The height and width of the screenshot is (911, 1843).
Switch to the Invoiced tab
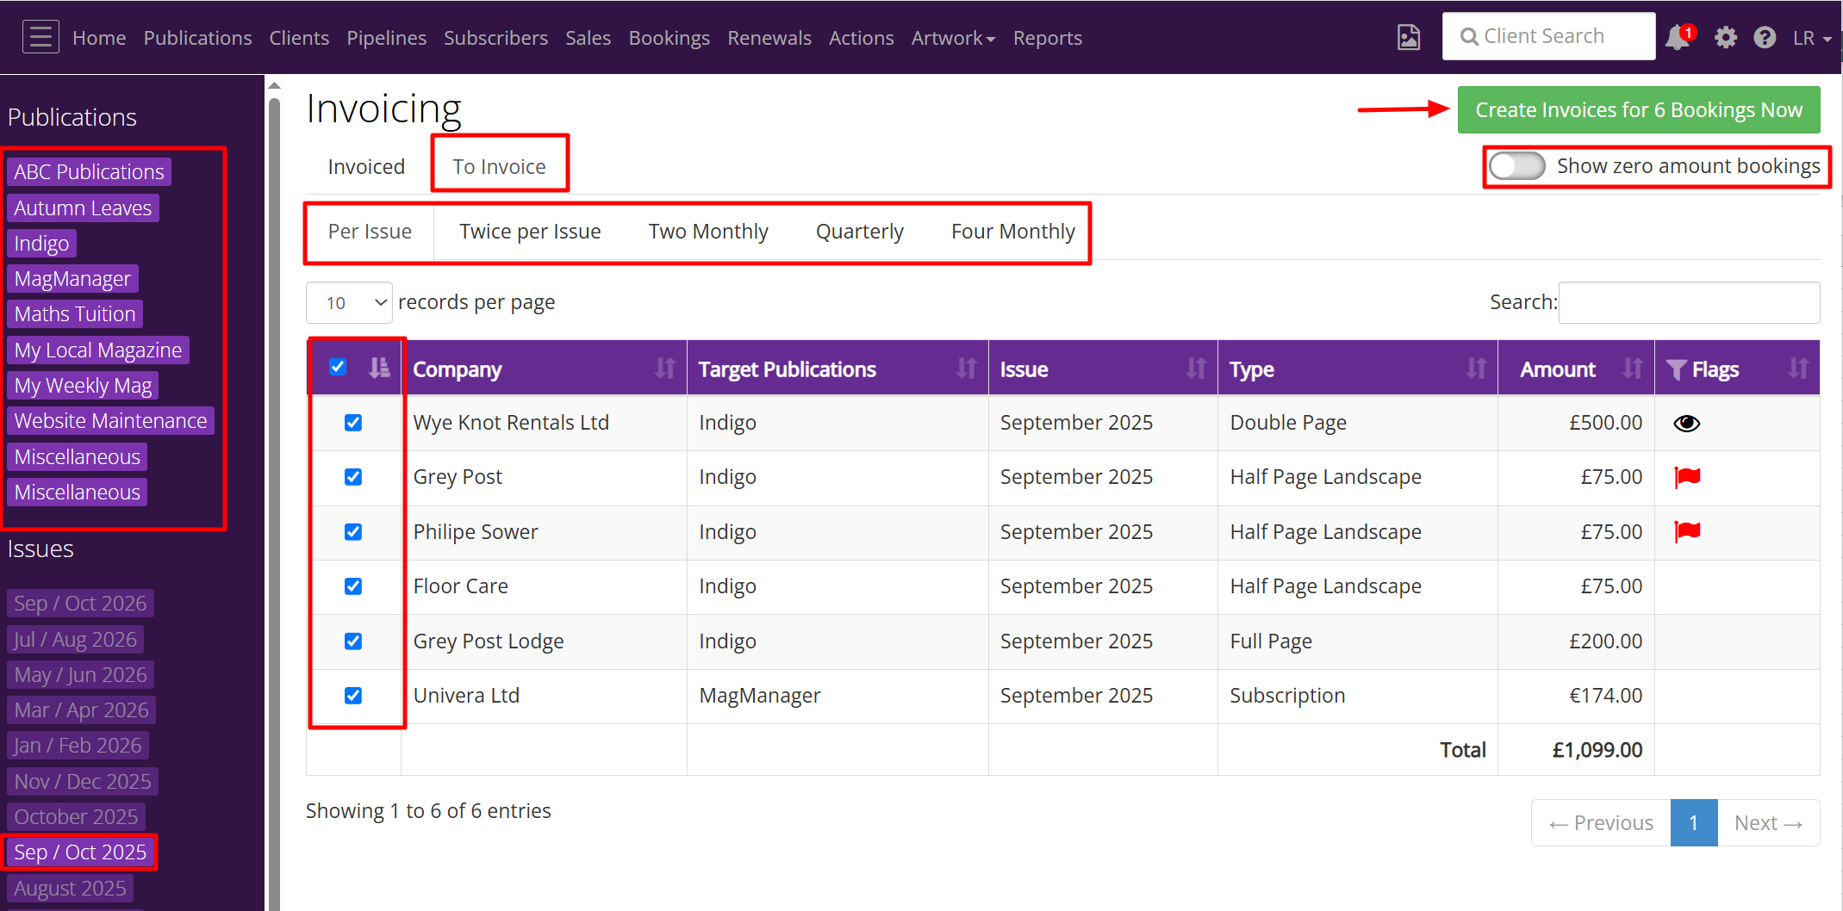366,166
